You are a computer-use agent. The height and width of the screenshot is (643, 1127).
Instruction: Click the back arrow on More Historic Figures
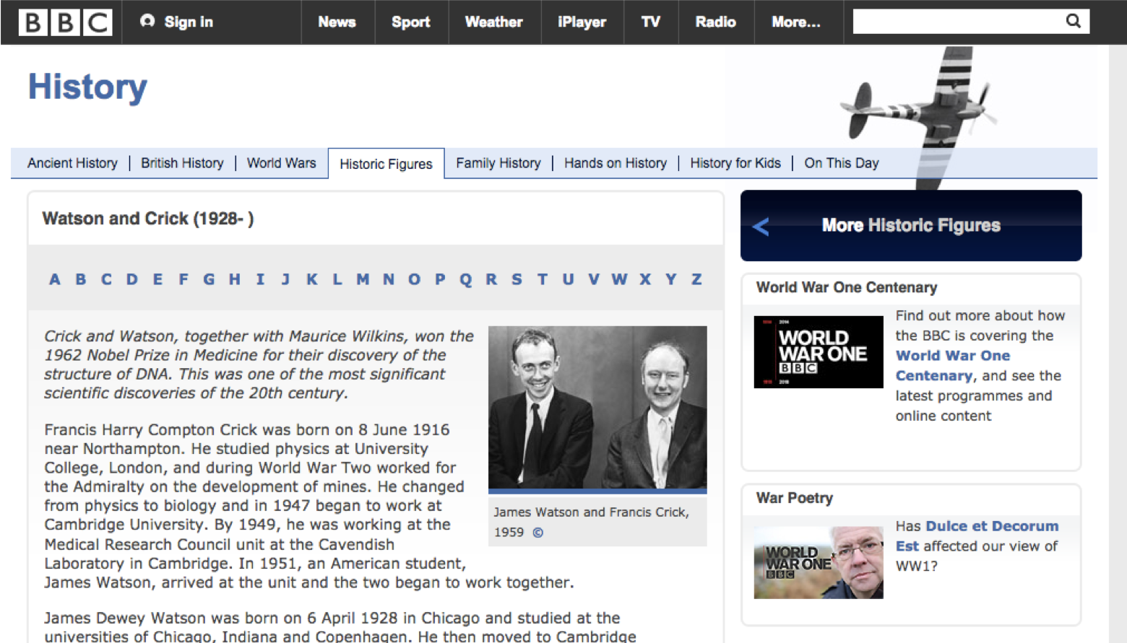click(x=761, y=227)
